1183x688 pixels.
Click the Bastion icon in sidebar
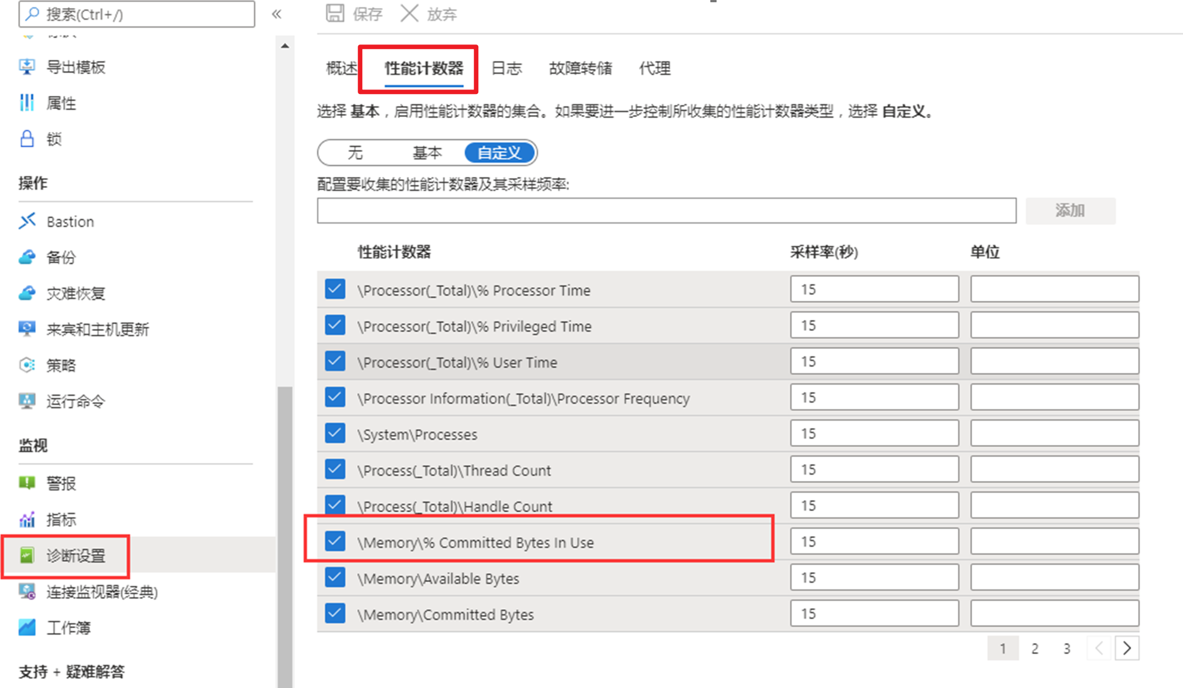[27, 221]
